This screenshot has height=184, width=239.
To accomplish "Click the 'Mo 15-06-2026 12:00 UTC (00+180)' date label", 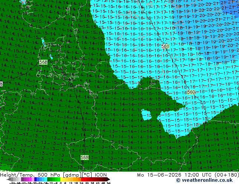I will tap(188, 175).
